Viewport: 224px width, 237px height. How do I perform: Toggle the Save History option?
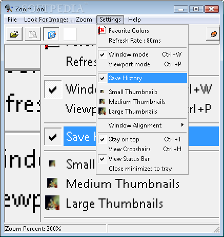(x=142, y=78)
